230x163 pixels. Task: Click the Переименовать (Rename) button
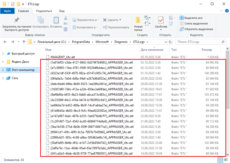pyautogui.click(x=116, y=27)
